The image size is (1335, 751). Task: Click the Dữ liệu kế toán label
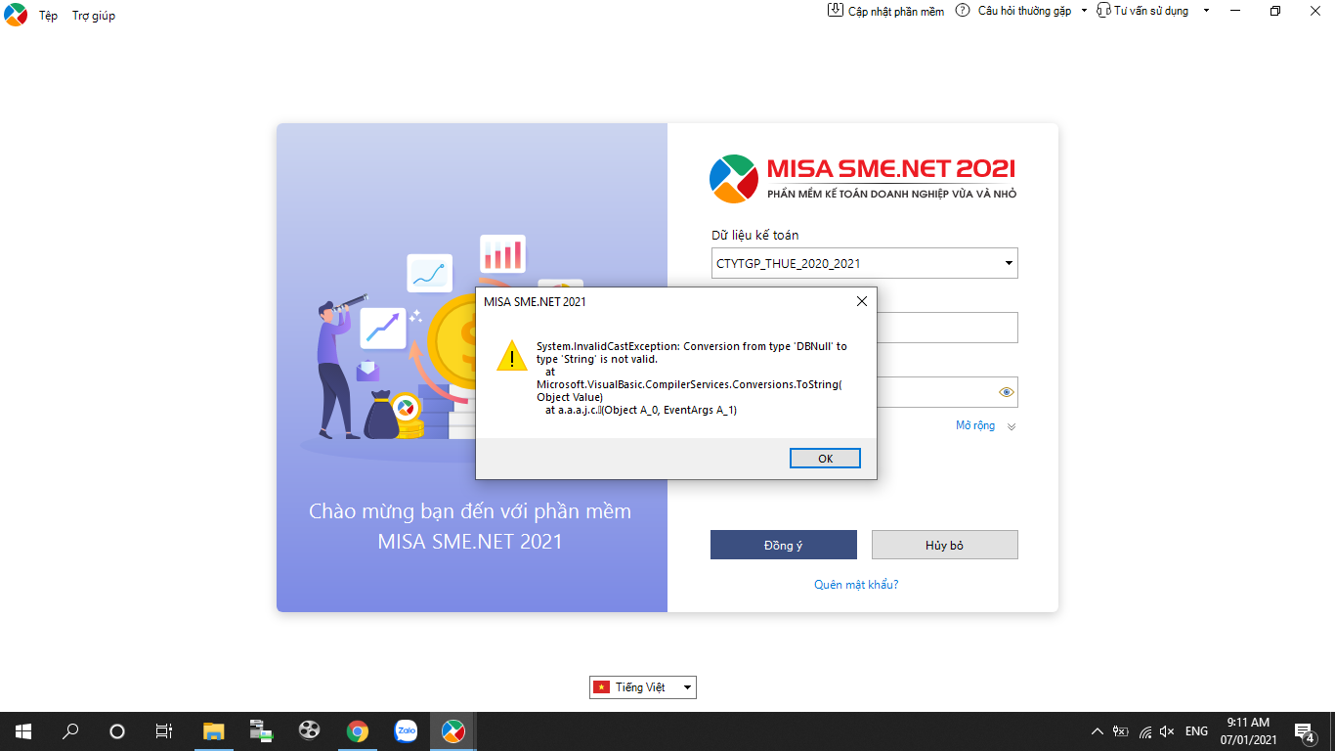tap(754, 236)
